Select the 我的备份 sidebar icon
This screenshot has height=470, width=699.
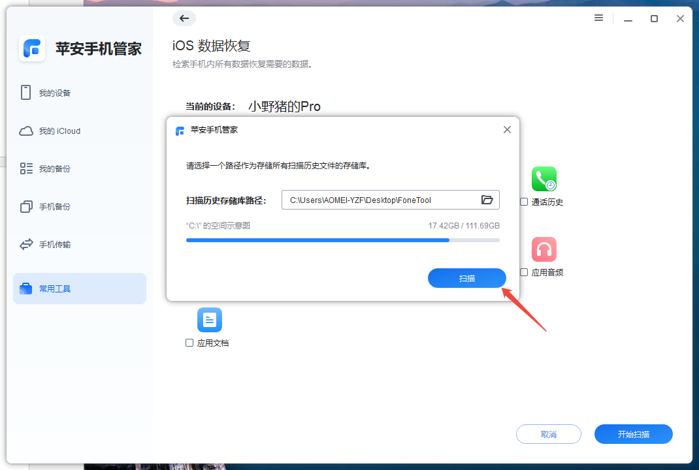click(26, 168)
